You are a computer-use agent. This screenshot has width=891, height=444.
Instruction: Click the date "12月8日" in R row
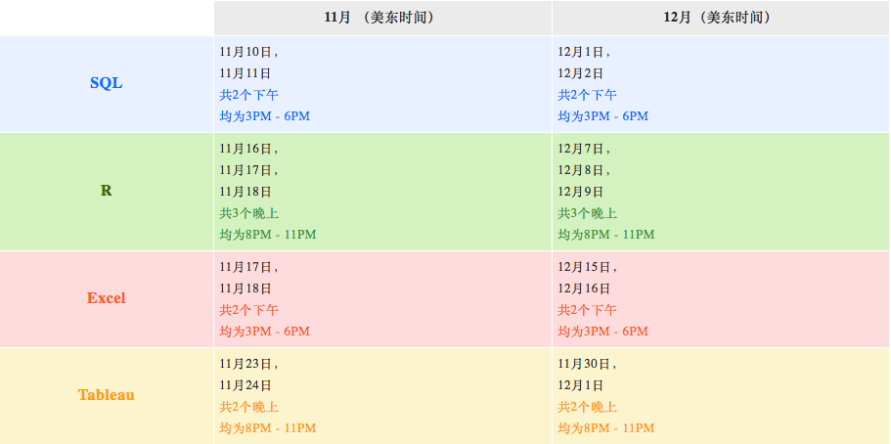580,170
